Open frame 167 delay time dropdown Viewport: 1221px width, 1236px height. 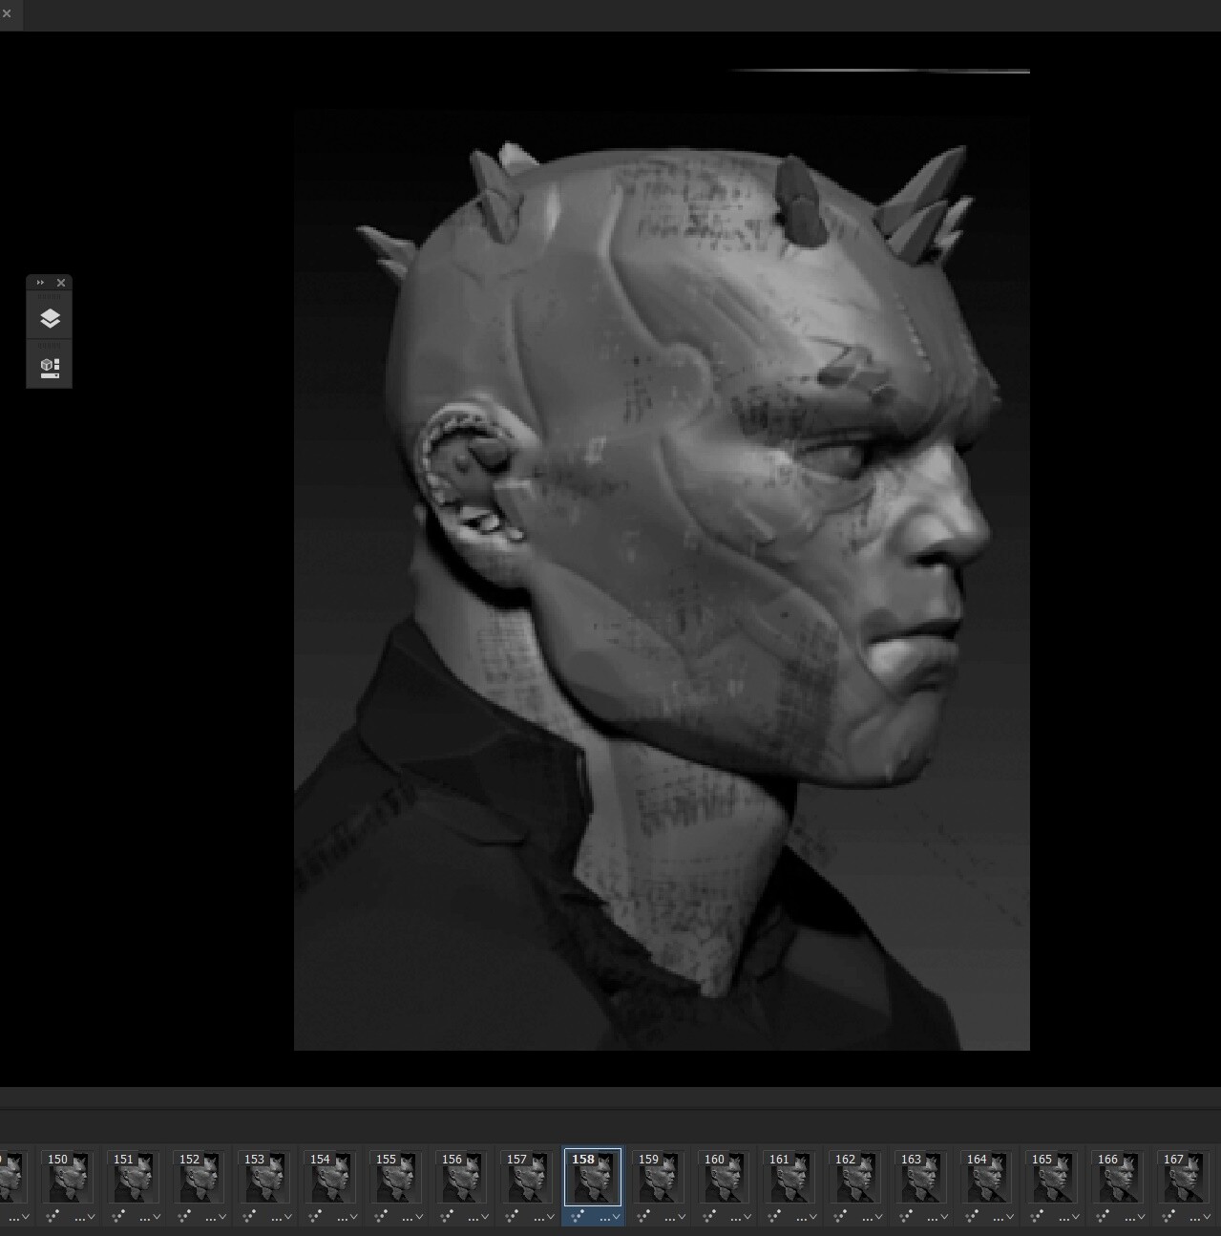1200,1217
